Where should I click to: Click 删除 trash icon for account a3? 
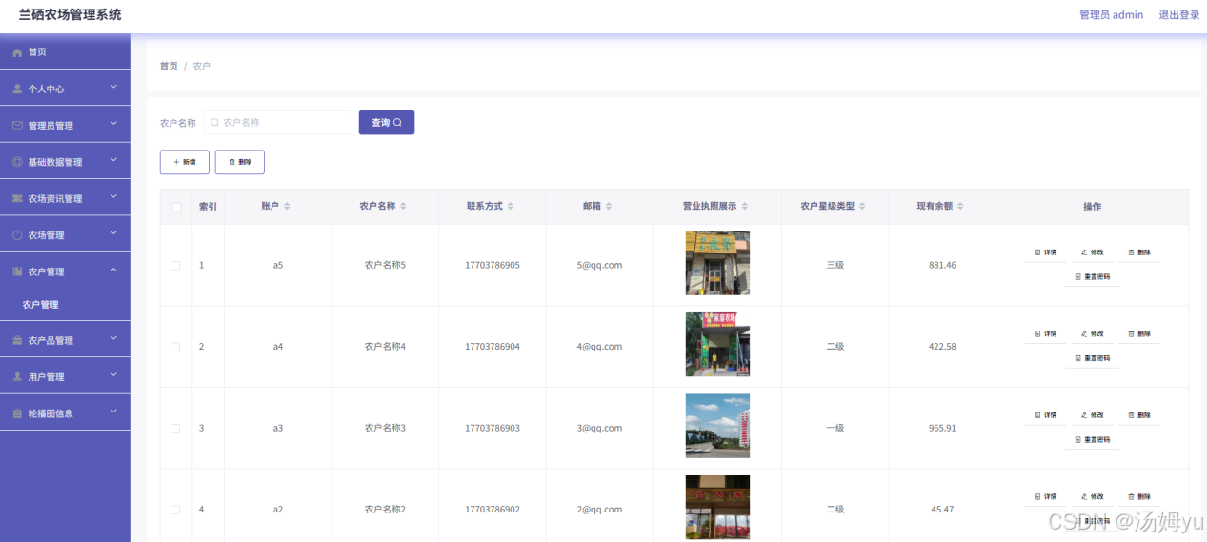[1132, 415]
